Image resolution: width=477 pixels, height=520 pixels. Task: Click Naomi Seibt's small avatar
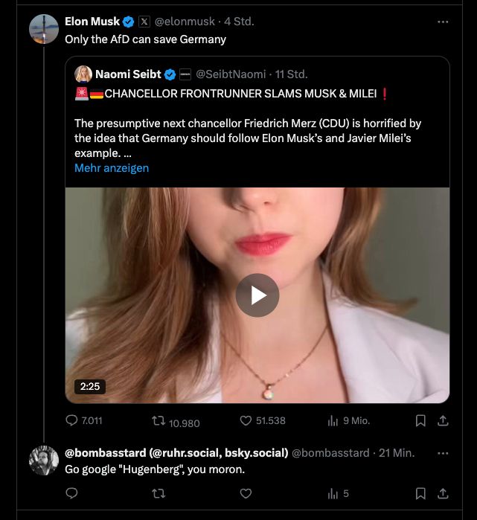point(83,74)
